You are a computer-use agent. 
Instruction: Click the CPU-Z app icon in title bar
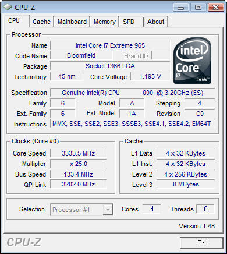pyautogui.click(x=8, y=8)
